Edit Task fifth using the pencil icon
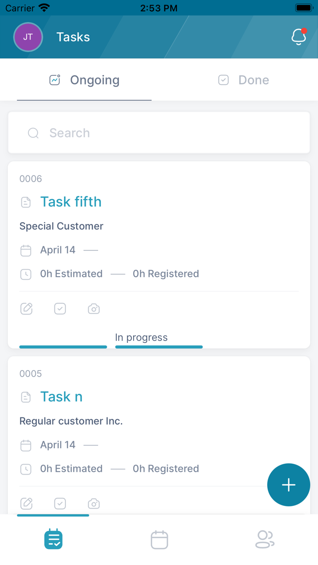The height and width of the screenshot is (565, 318). click(26, 308)
